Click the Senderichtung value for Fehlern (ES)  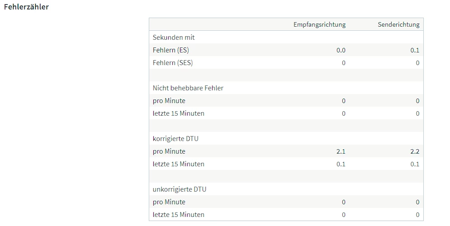pyautogui.click(x=415, y=50)
